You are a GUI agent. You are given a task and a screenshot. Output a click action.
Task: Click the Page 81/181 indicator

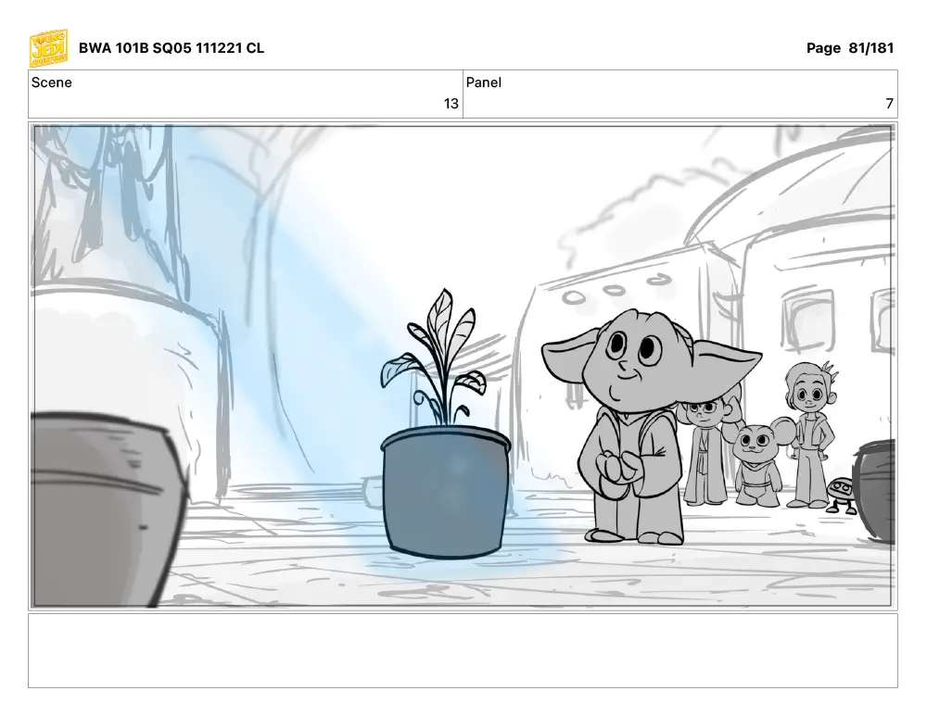849,48
